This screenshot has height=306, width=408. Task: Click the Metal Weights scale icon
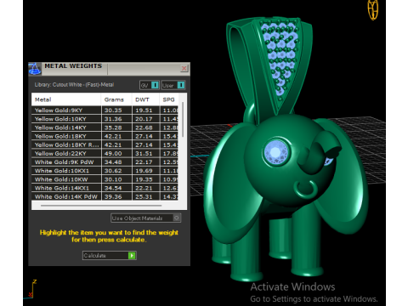pyautogui.click(x=35, y=69)
